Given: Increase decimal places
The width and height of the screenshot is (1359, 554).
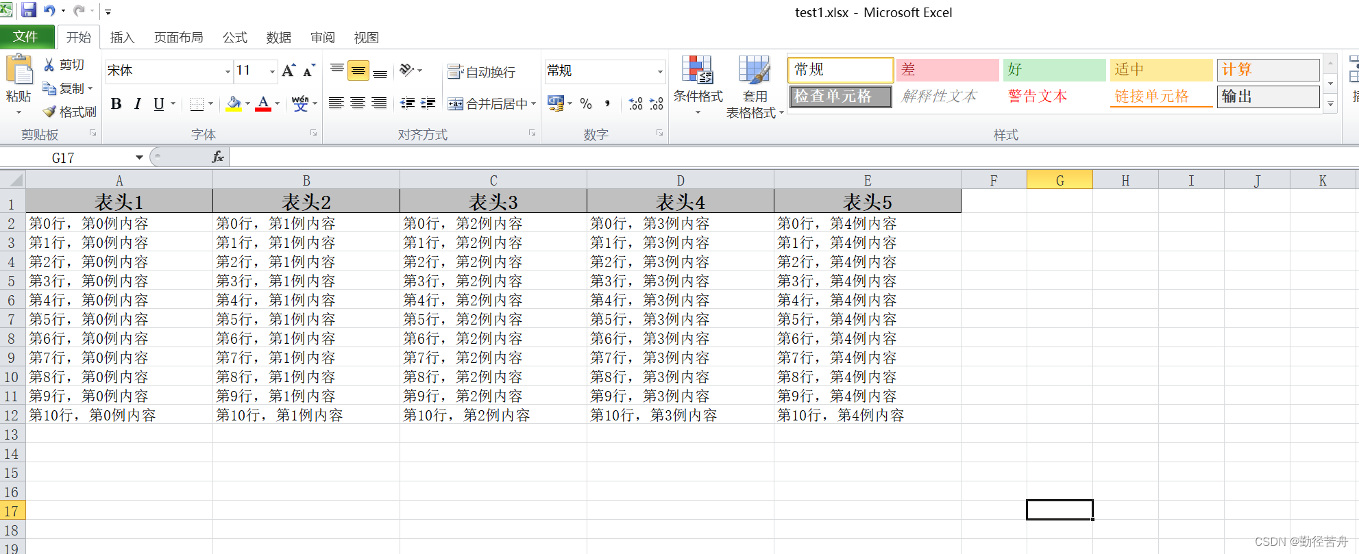Looking at the screenshot, I should click(635, 103).
